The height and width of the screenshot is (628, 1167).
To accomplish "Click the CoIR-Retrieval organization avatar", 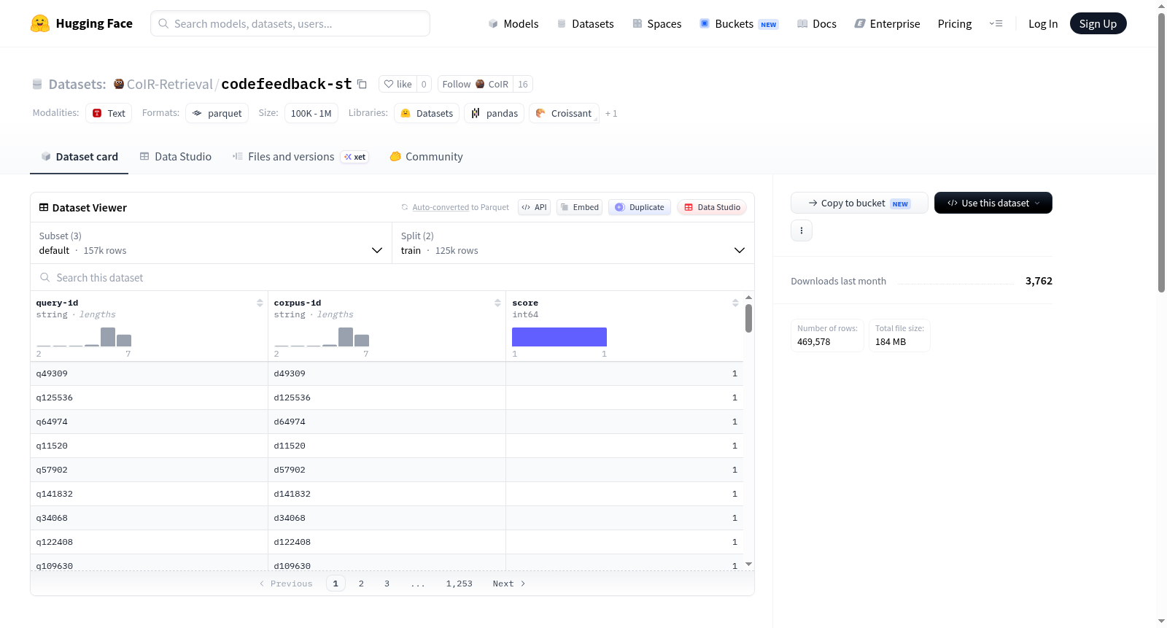I will [x=119, y=84].
